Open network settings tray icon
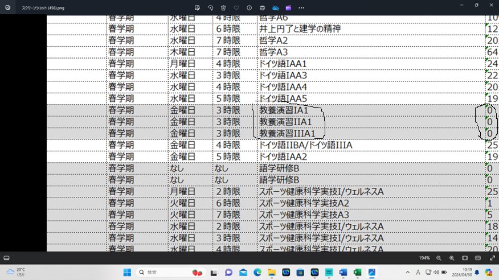This screenshot has height=280, width=499. (x=428, y=273)
